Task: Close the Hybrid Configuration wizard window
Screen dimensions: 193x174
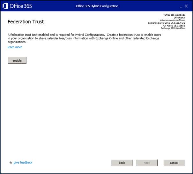Action: [x=187, y=6]
